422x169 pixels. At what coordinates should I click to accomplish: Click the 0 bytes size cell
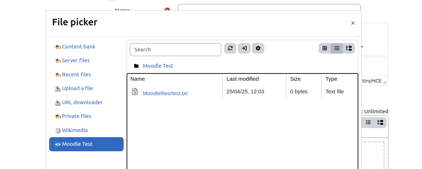click(299, 92)
